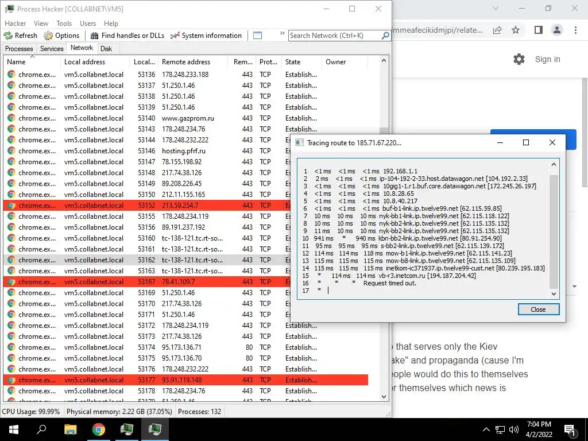The width and height of the screenshot is (588, 441).
Task: Click the Refresh toolbar button
Action: tap(21, 36)
